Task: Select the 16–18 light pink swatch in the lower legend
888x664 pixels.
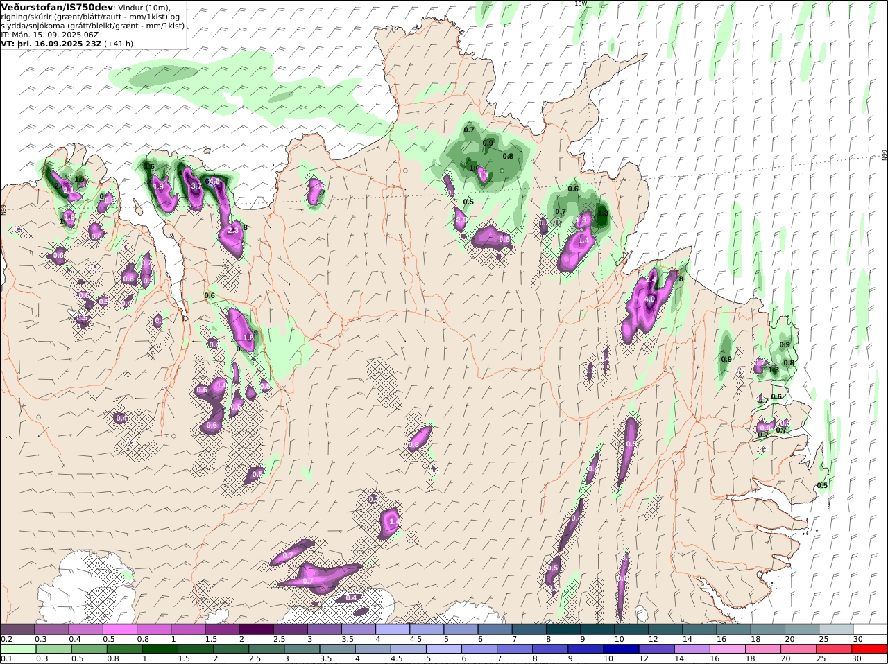Action: [728, 649]
